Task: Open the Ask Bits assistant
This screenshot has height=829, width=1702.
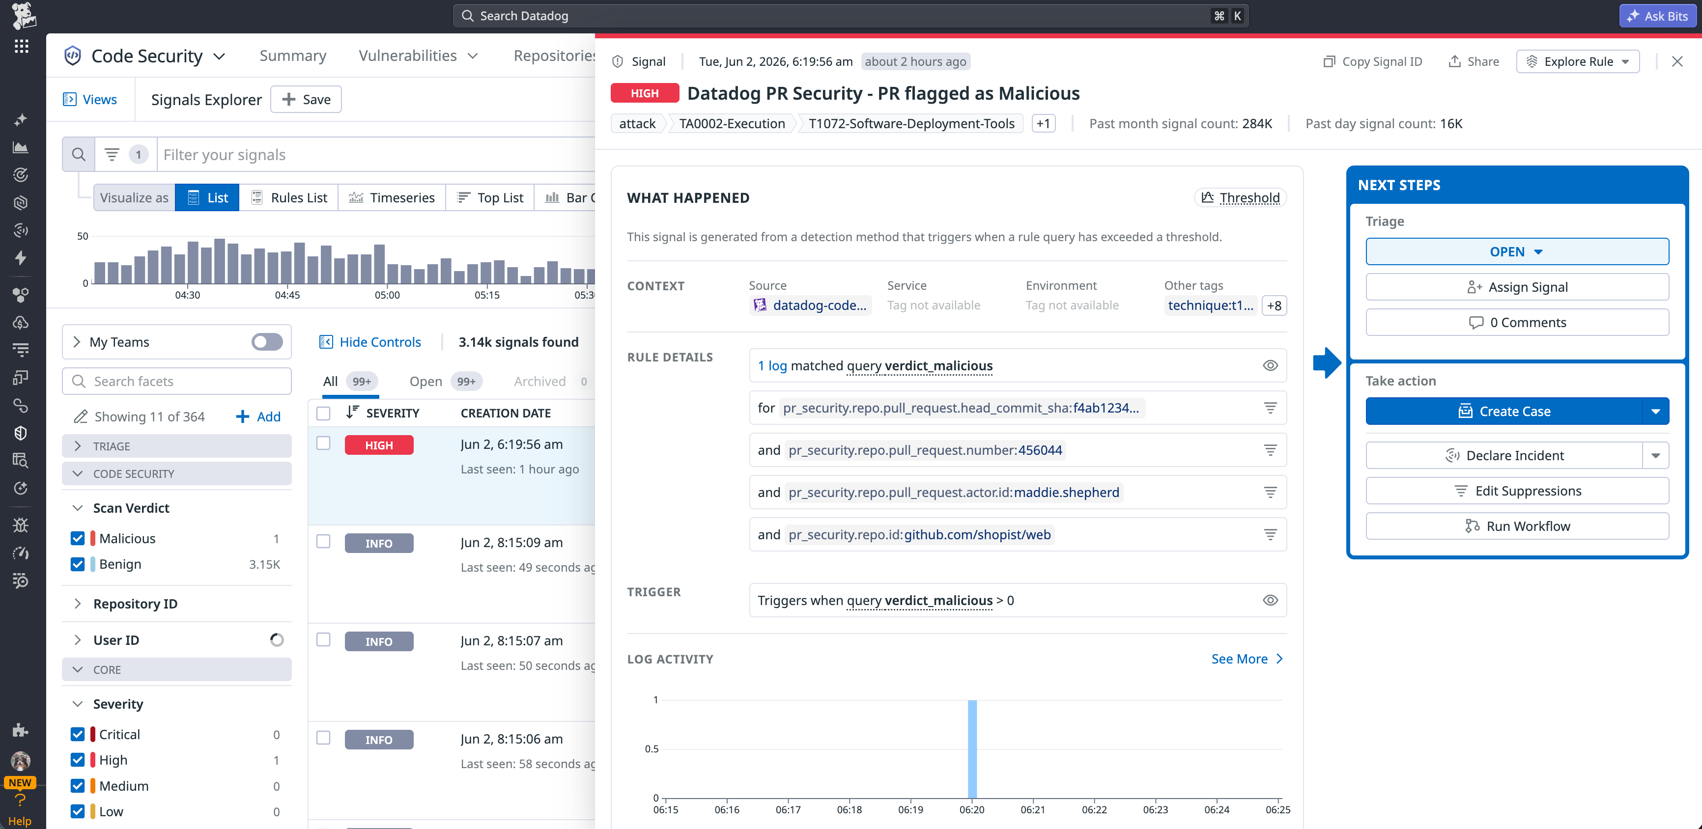Action: (1657, 16)
